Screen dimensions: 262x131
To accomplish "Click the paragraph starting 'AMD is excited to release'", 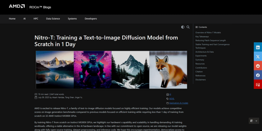I will click(109, 112).
